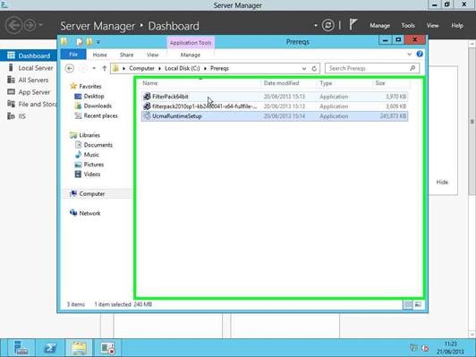Open File Explorer taskbar icon
The width and height of the screenshot is (476, 357).
point(79,348)
